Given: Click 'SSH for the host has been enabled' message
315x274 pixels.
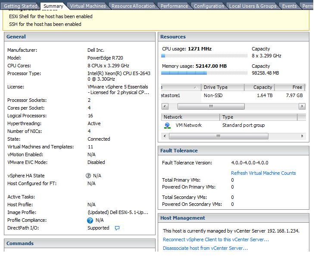Looking at the screenshot, I should click(x=45, y=24).
